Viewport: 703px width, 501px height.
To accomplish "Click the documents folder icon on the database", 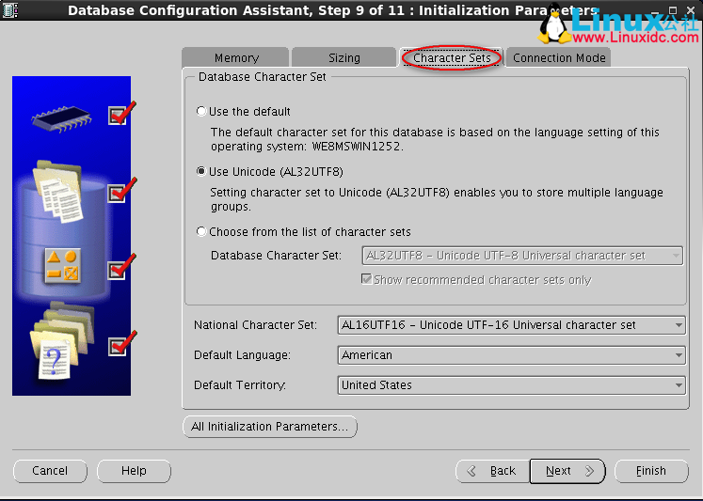I will pyautogui.click(x=58, y=191).
